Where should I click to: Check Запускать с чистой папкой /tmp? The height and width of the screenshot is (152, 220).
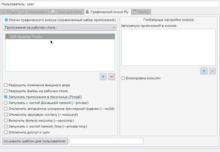coord(6,126)
